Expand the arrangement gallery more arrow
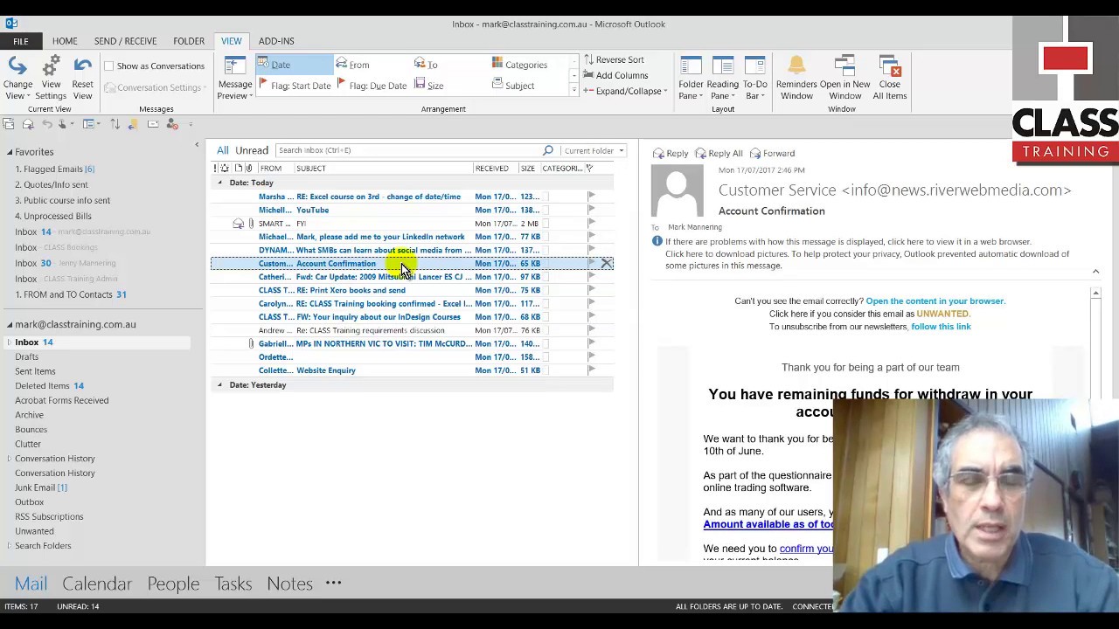Viewport: 1119px width, 629px height. [573, 91]
